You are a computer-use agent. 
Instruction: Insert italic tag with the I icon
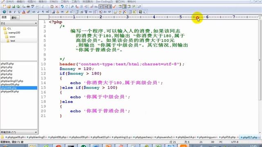pyautogui.click(x=15, y=12)
